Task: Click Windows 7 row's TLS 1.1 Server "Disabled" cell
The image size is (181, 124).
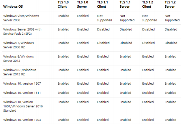Action: tap(126, 43)
